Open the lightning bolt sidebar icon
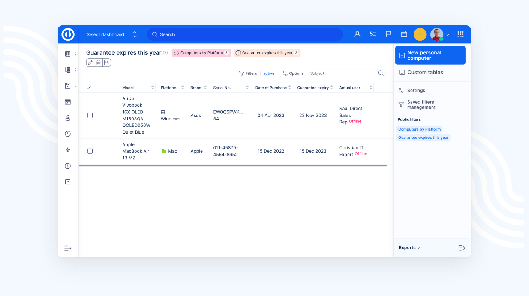 [68, 150]
